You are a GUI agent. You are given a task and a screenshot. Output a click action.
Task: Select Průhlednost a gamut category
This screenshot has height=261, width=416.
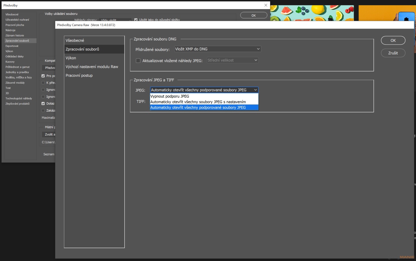click(18, 67)
